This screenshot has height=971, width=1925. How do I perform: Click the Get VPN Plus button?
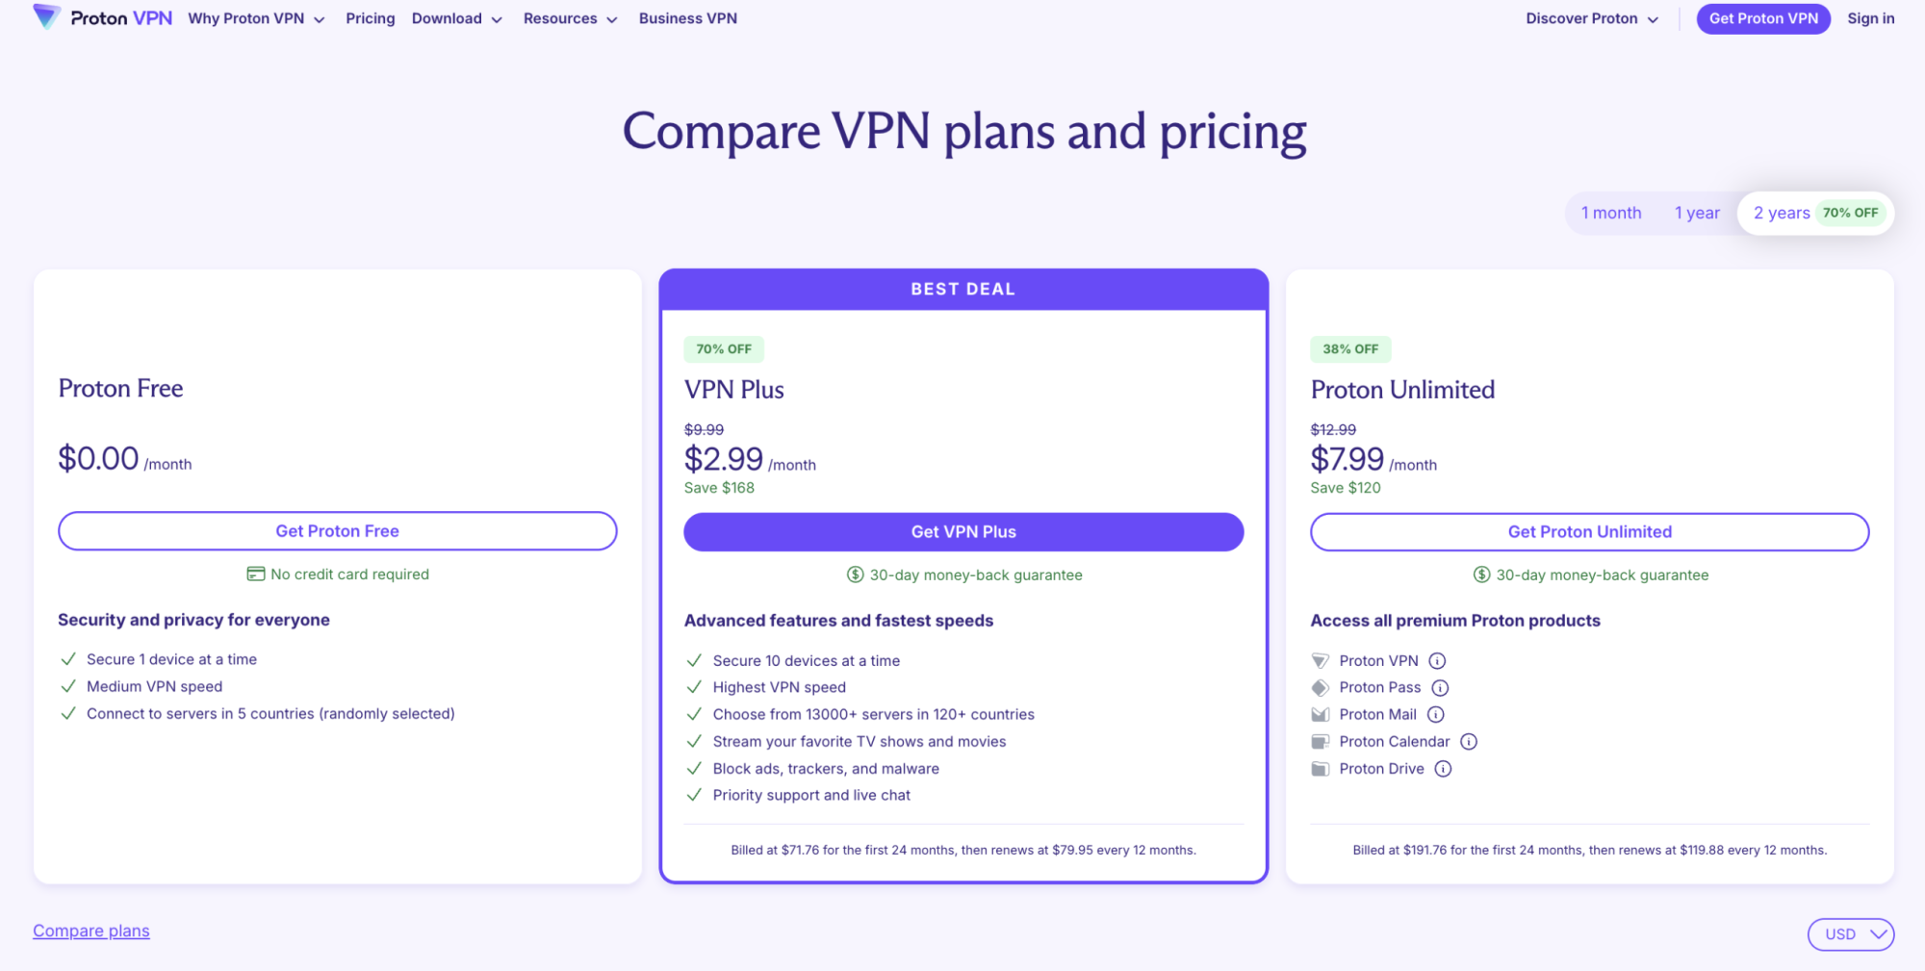[x=963, y=531]
